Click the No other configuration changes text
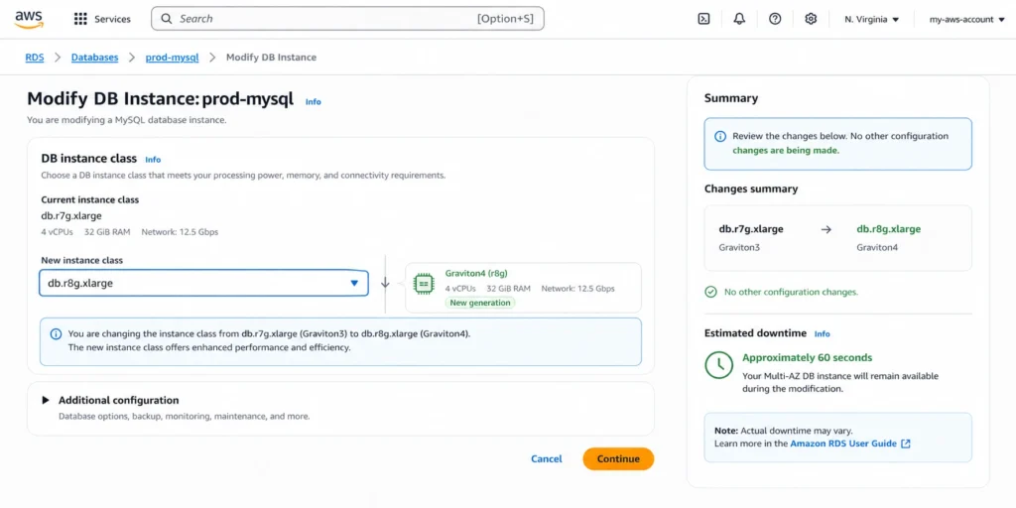Viewport: 1016px width, 508px height. [x=791, y=293]
